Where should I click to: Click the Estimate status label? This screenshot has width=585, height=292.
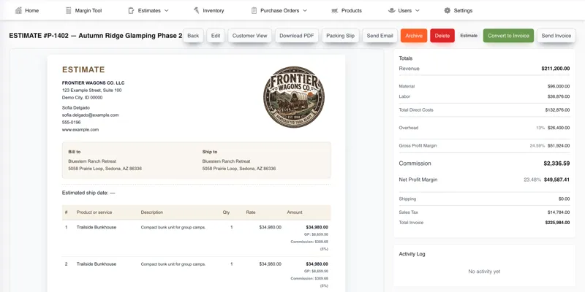[x=469, y=36]
